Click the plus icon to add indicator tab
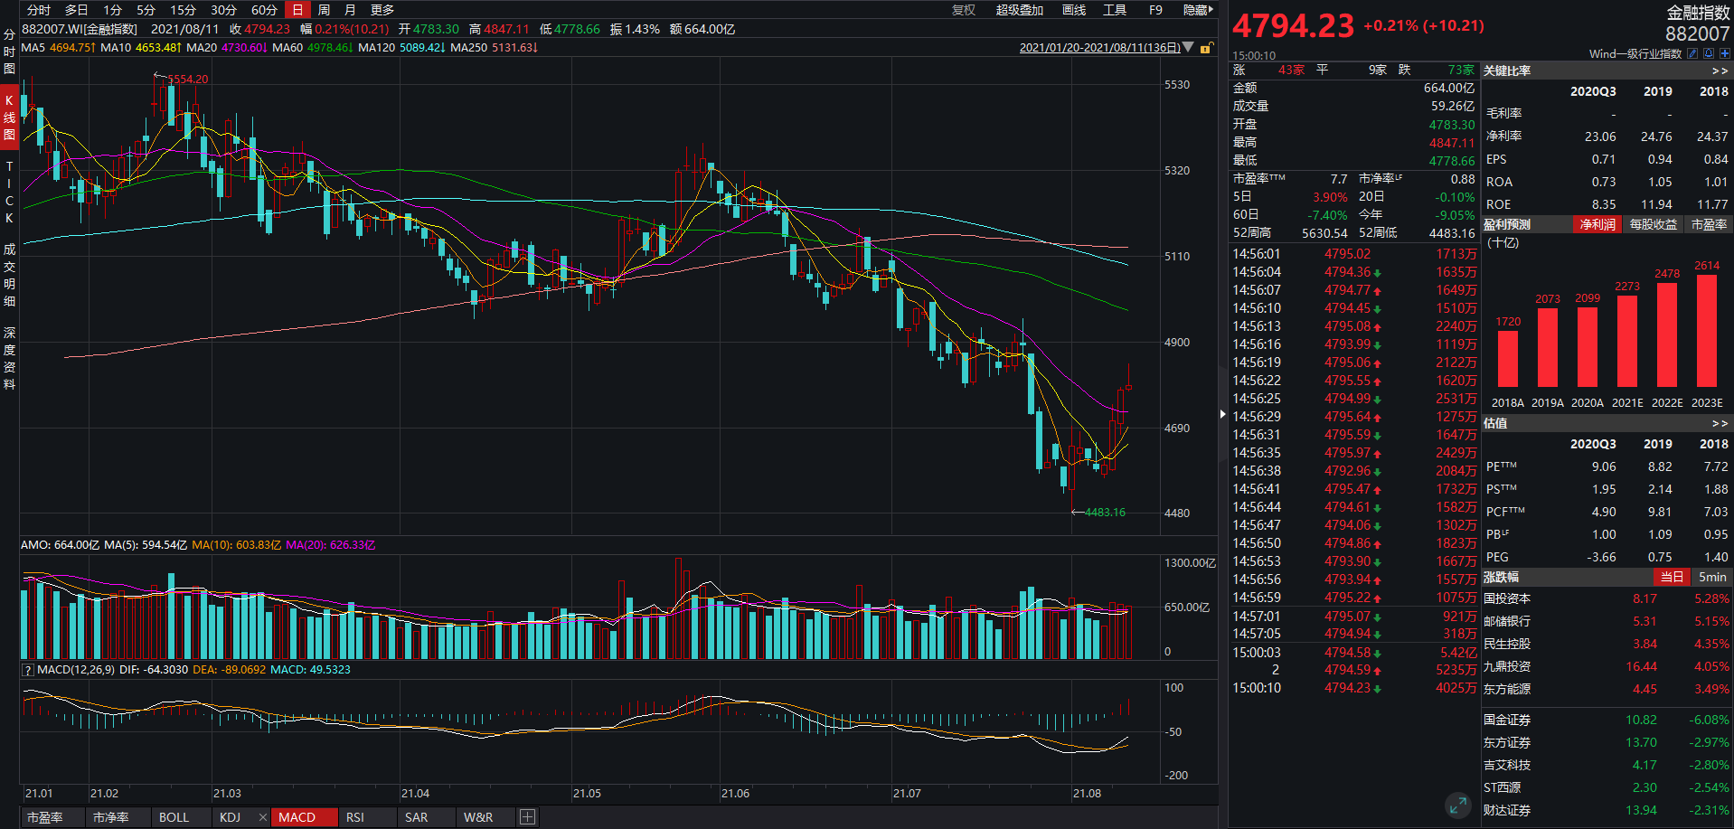Image resolution: width=1734 pixels, height=829 pixels. coord(528,817)
